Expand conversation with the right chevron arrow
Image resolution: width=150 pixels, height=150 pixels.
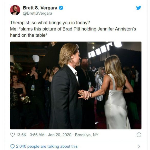click(x=139, y=146)
